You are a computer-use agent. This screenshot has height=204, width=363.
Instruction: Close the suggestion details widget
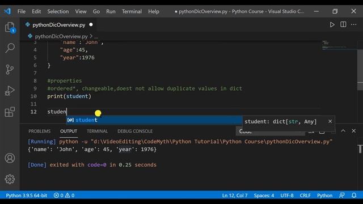(x=330, y=121)
